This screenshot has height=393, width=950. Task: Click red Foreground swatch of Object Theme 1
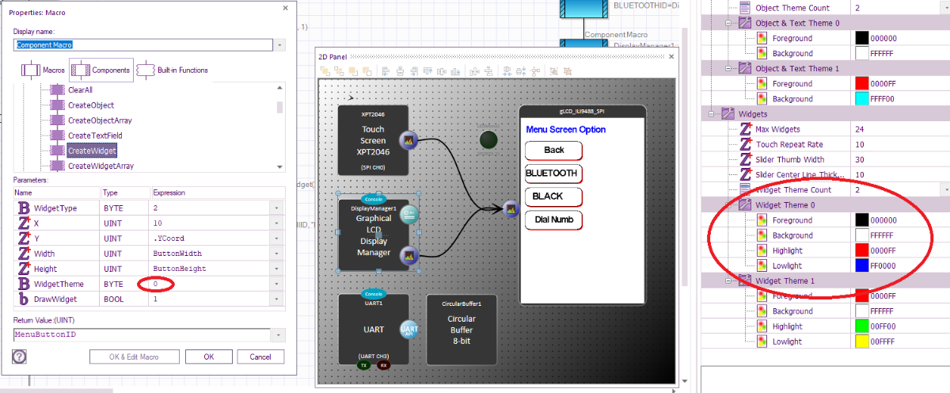click(x=863, y=83)
